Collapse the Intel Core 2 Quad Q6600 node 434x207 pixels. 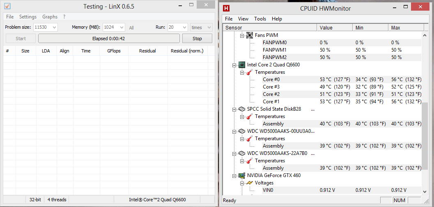click(234, 65)
